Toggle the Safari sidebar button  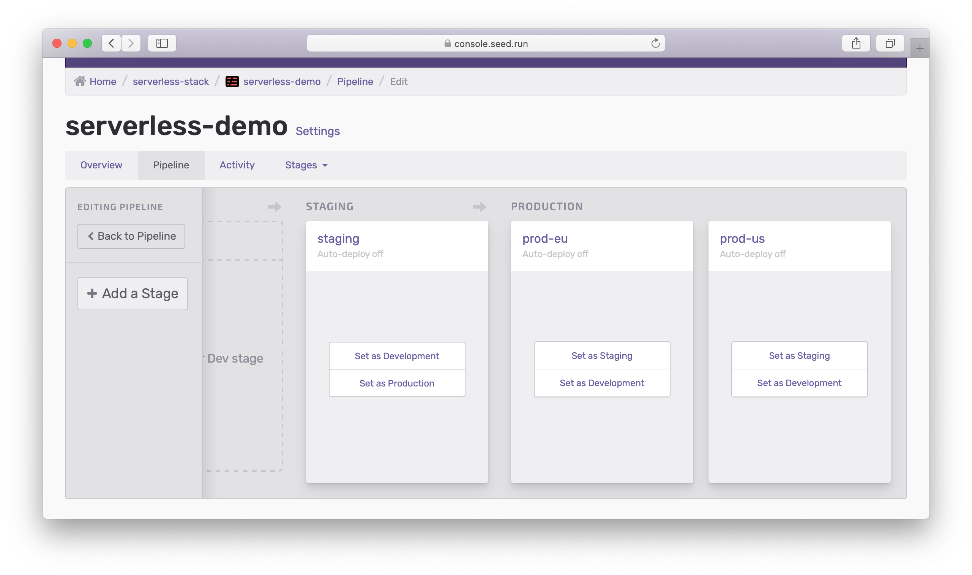[x=162, y=43]
